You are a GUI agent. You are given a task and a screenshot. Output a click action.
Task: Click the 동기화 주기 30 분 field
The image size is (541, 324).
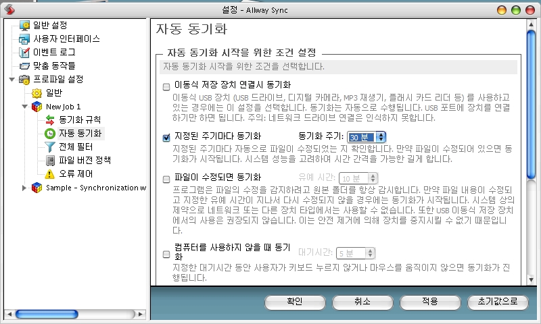coord(361,138)
